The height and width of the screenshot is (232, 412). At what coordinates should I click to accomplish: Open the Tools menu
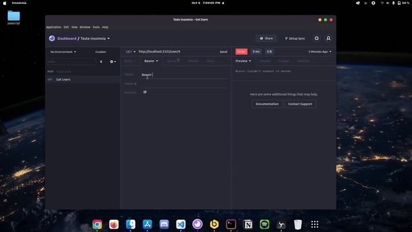[x=96, y=27]
